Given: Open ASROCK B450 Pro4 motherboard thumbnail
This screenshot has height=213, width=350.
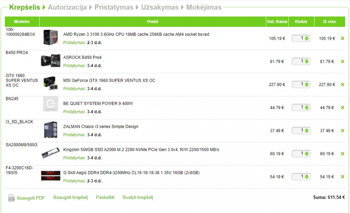Looking at the screenshot, I should (x=51, y=61).
